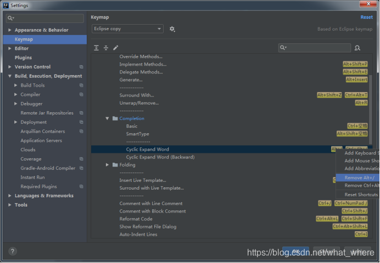The height and width of the screenshot is (263, 380).
Task: Click the project-level icon beside Compiler
Action: point(81,94)
